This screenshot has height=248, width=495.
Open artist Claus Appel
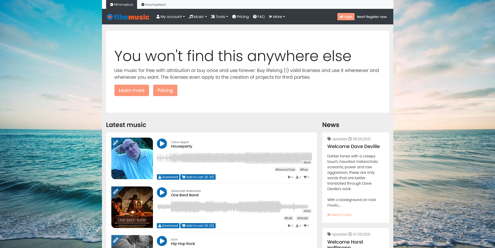[180, 142]
